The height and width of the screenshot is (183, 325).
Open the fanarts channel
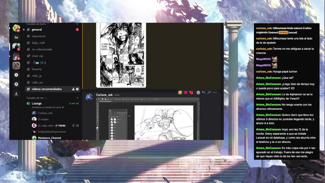pyautogui.click(x=53, y=69)
